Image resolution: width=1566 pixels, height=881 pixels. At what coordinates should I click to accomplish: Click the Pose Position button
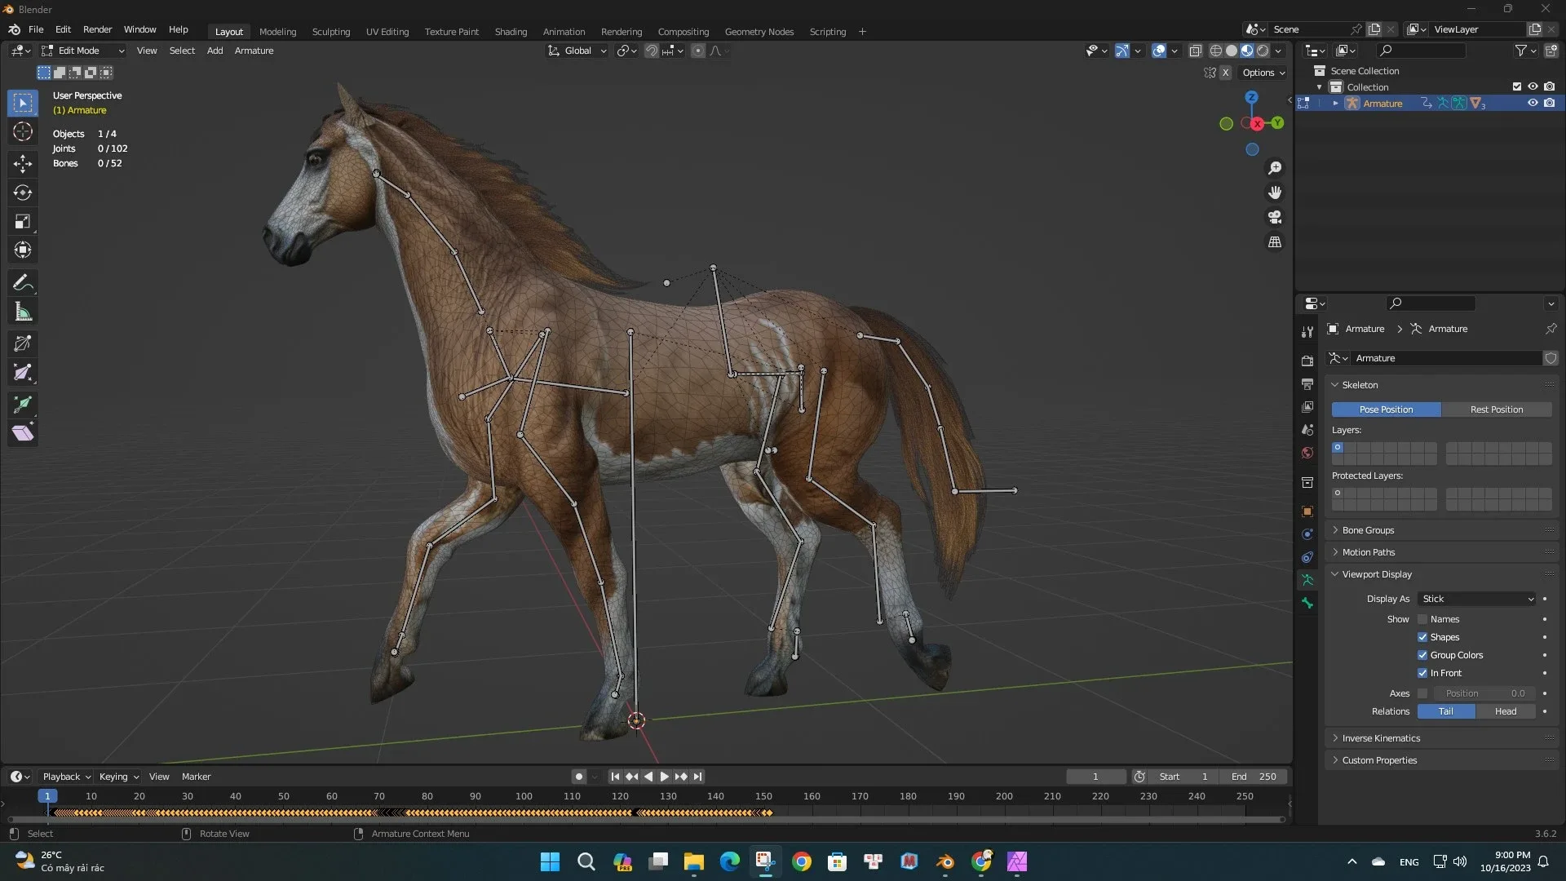pos(1386,410)
